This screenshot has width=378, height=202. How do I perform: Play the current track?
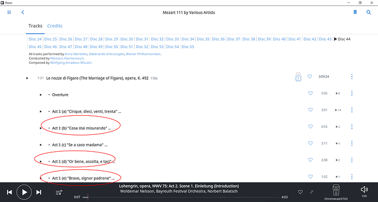click(x=24, y=192)
